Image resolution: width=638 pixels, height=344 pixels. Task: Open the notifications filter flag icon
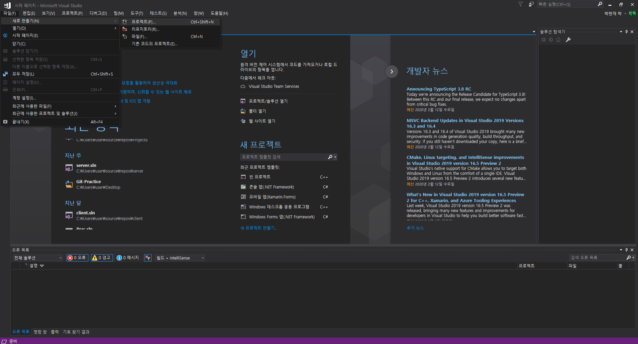point(521,4)
